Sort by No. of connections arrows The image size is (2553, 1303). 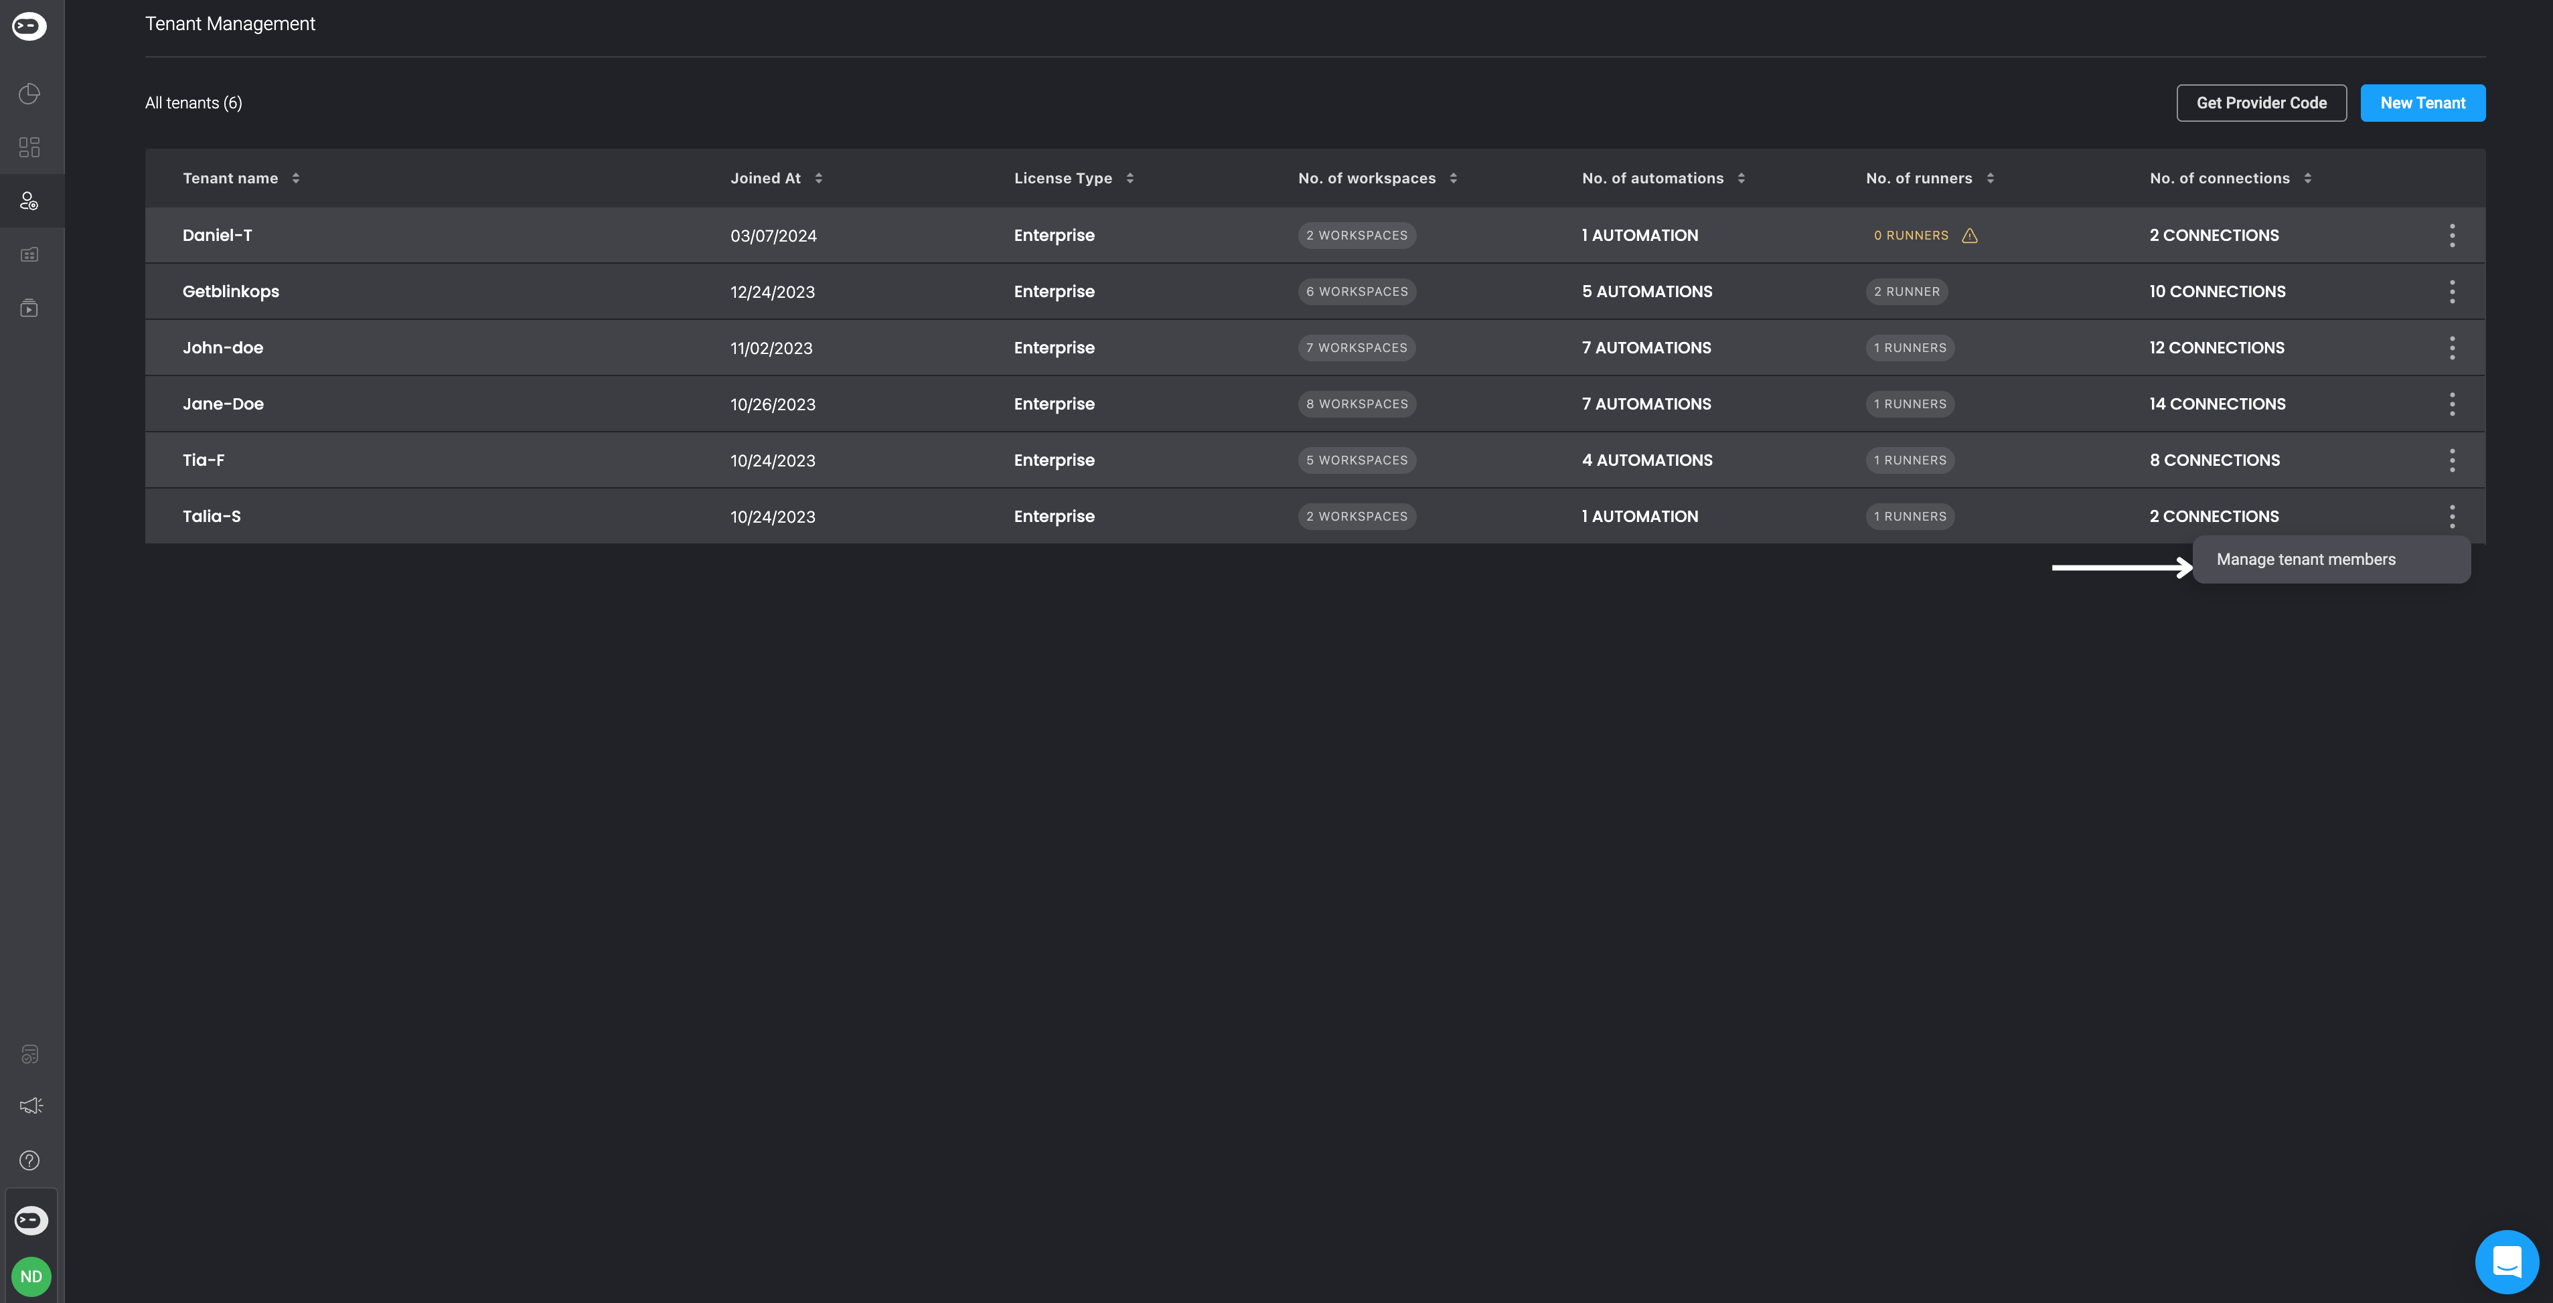click(x=2307, y=179)
